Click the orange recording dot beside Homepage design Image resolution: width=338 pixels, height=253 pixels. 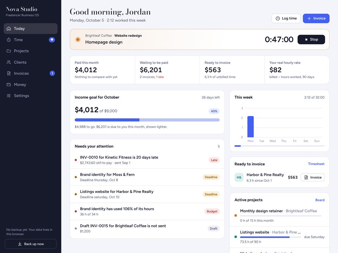tap(78, 39)
